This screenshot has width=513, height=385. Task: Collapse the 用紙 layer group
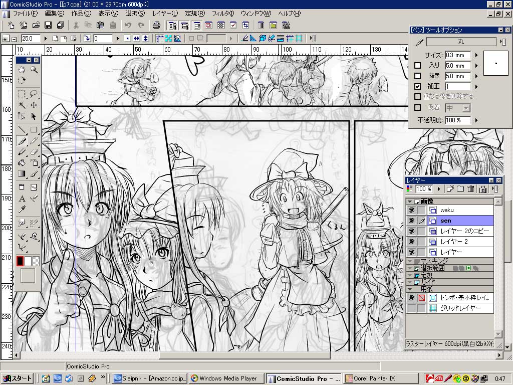410,289
